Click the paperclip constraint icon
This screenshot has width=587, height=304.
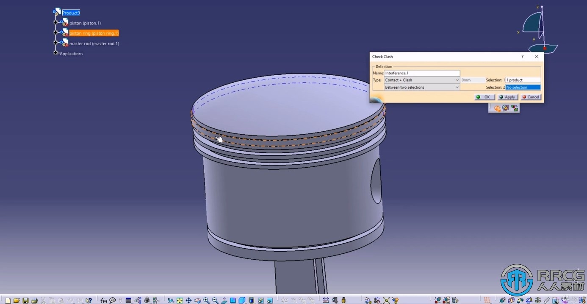click(x=546, y=301)
